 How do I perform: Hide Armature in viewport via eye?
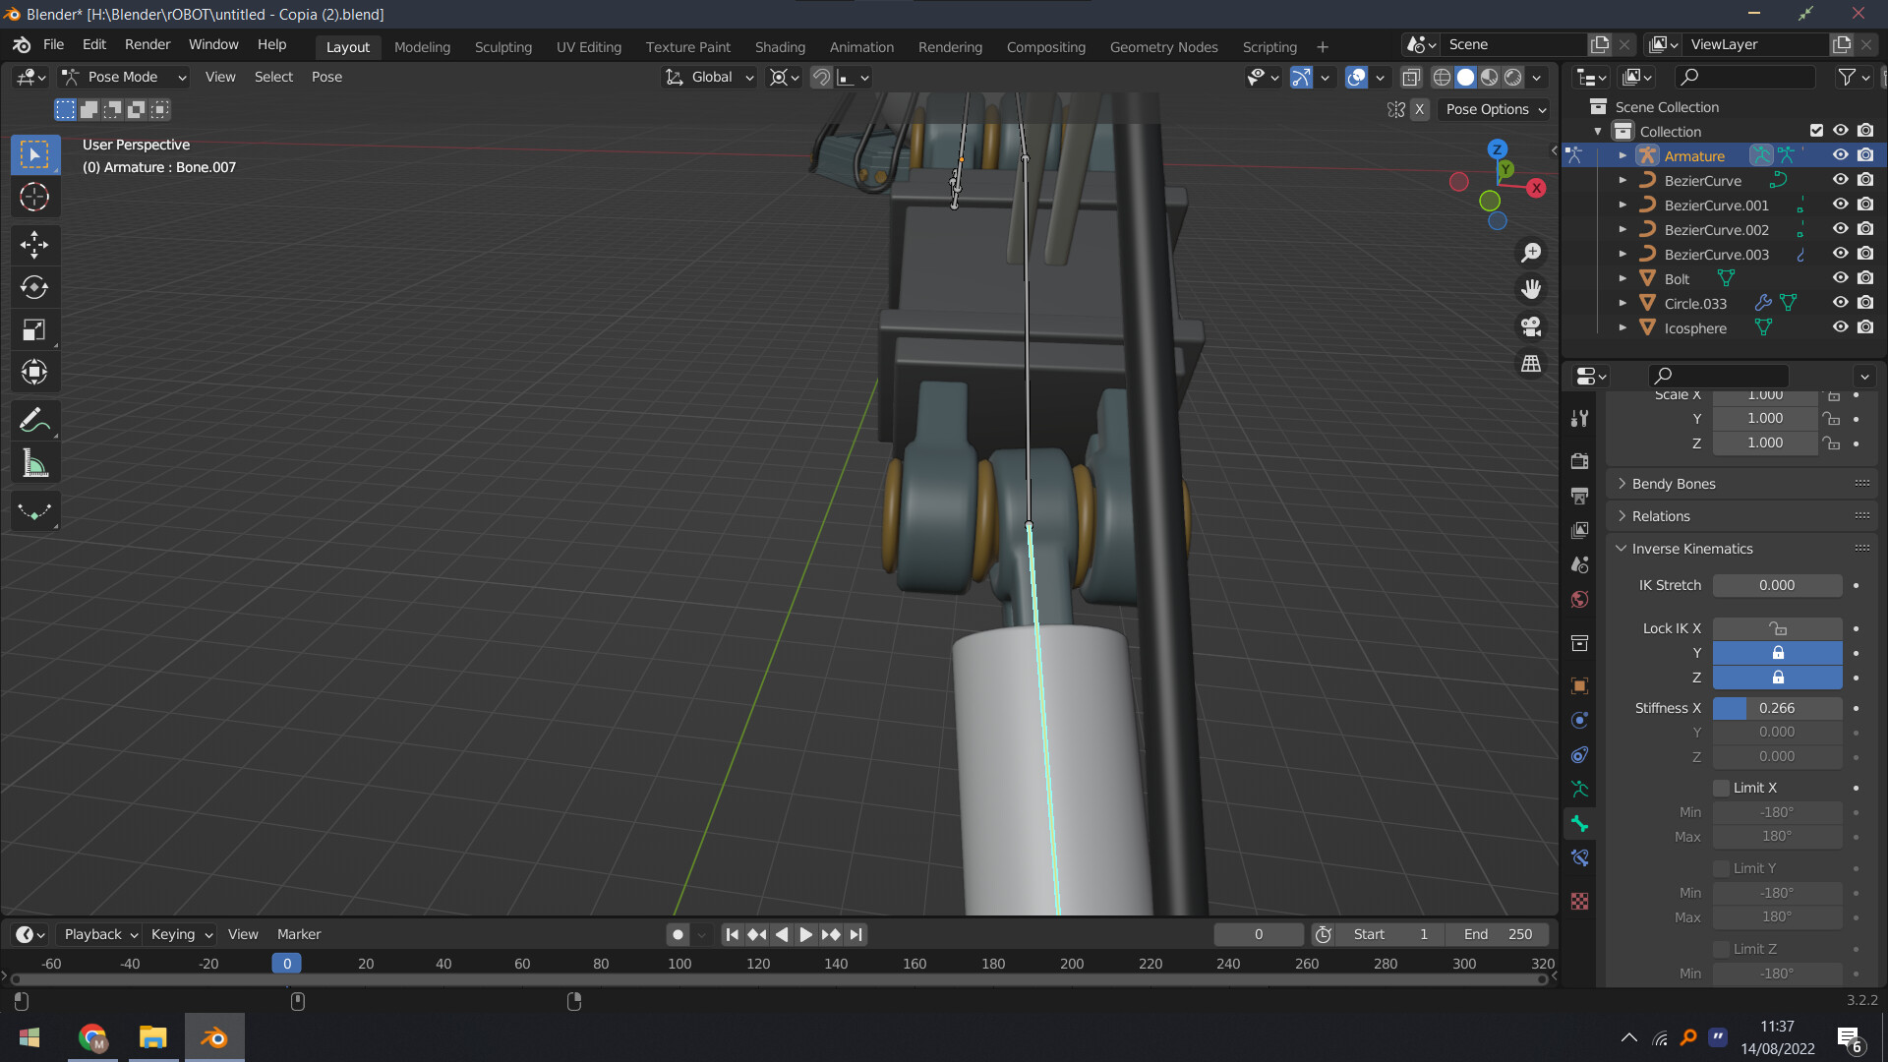[1840, 155]
